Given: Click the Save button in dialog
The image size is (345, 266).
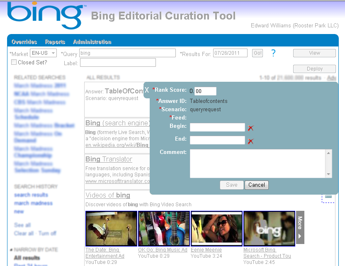Looking at the screenshot, I should click(232, 185).
